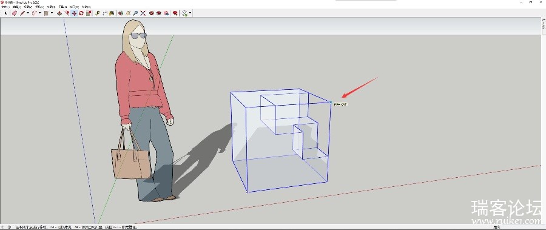Select the Zoom magnifier tool
The height and width of the screenshot is (230, 546).
click(x=135, y=13)
